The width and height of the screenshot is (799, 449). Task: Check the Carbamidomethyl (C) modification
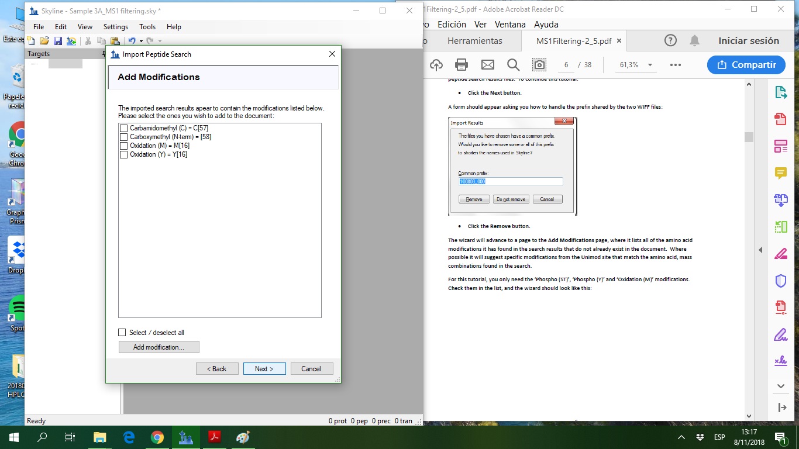pyautogui.click(x=123, y=128)
